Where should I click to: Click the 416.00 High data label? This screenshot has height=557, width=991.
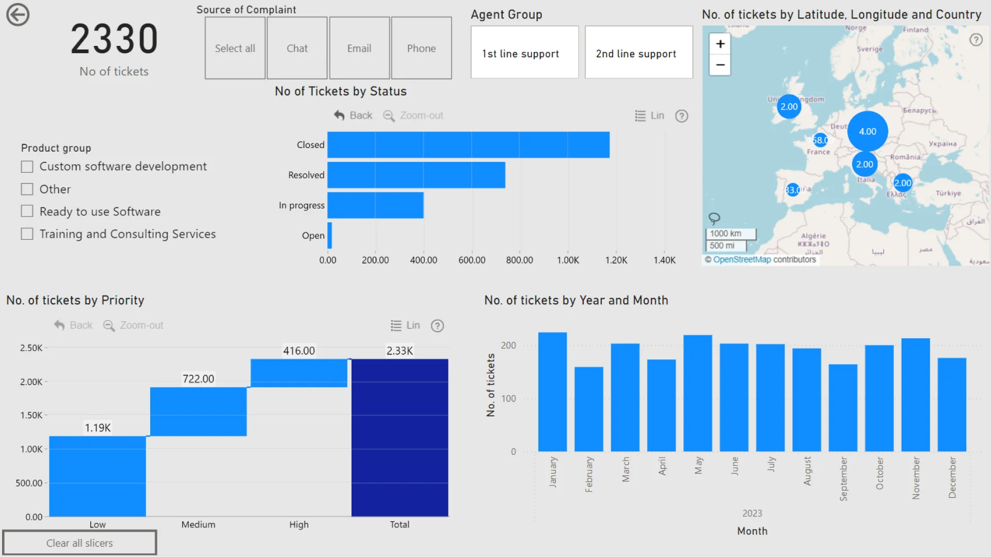click(299, 351)
